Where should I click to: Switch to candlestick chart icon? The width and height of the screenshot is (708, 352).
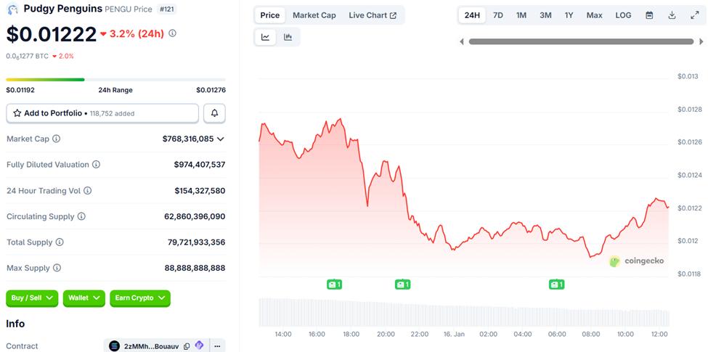pyautogui.click(x=288, y=37)
